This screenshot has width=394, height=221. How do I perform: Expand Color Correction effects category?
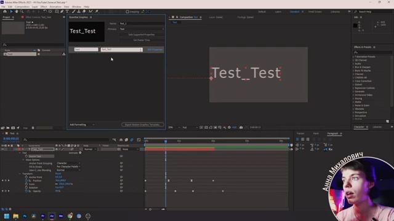click(x=353, y=81)
